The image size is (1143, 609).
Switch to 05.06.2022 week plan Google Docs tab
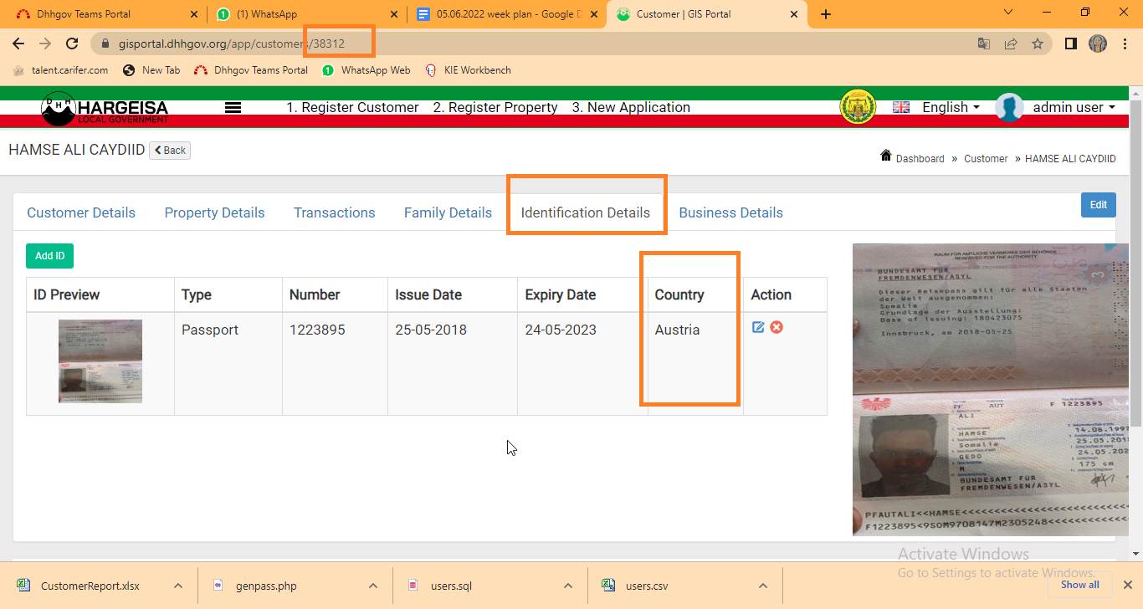coord(508,14)
